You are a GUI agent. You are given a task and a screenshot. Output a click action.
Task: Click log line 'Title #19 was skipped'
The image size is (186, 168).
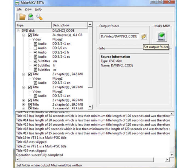coord(31,150)
